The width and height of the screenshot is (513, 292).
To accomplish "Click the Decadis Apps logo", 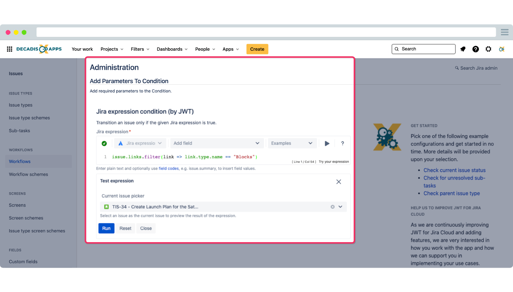I will [39, 49].
